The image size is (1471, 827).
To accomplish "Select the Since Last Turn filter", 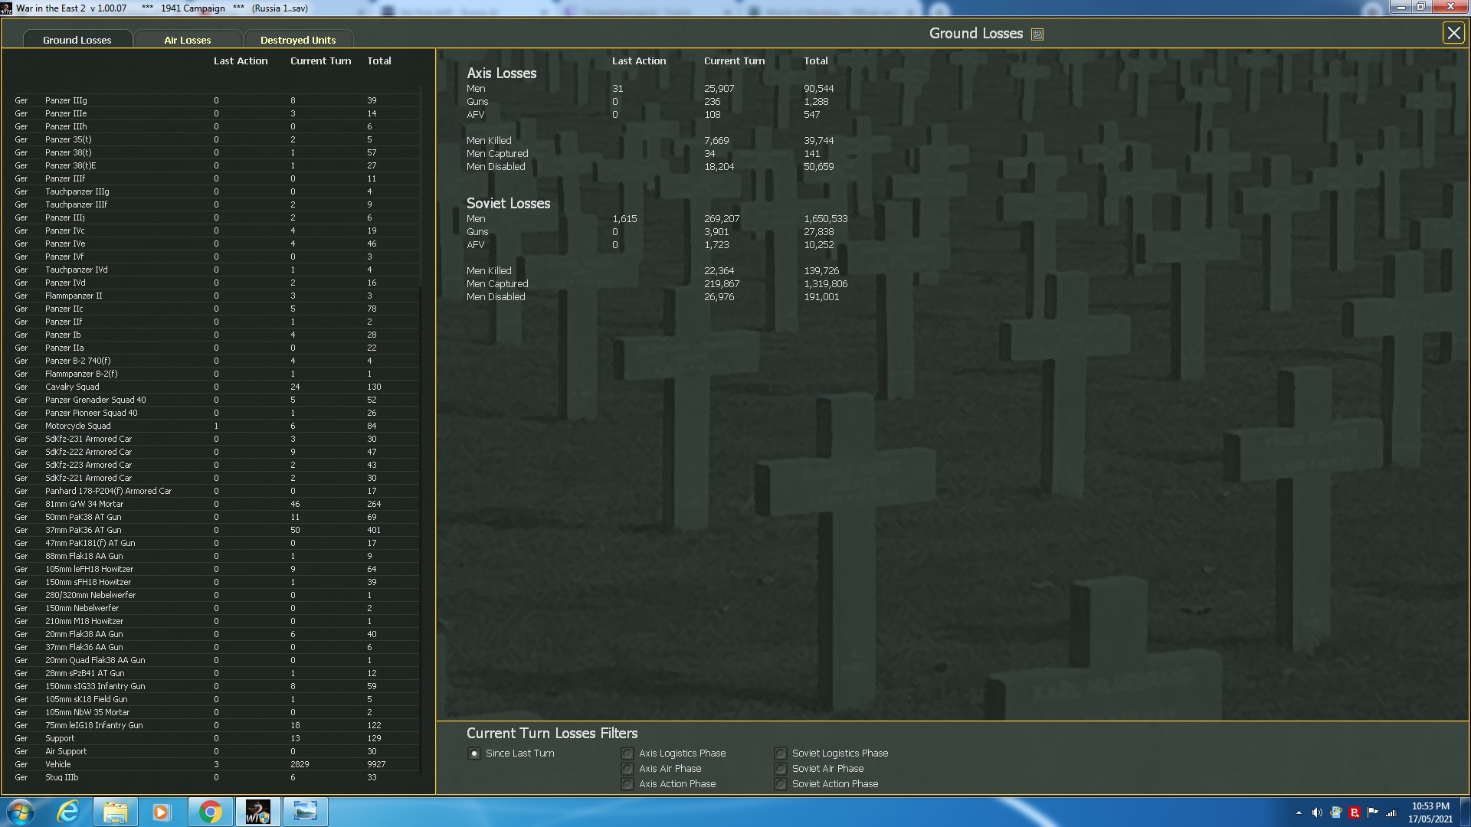I will click(474, 753).
